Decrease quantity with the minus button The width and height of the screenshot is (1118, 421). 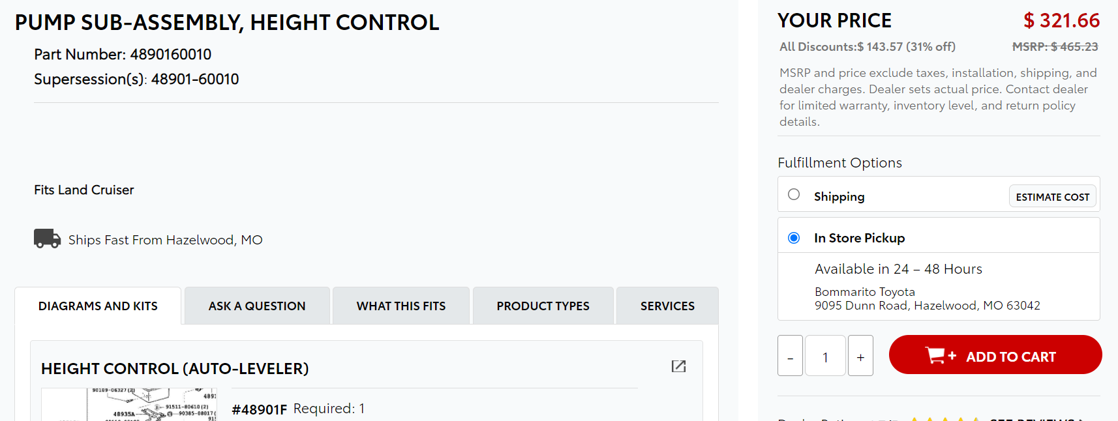coord(790,356)
